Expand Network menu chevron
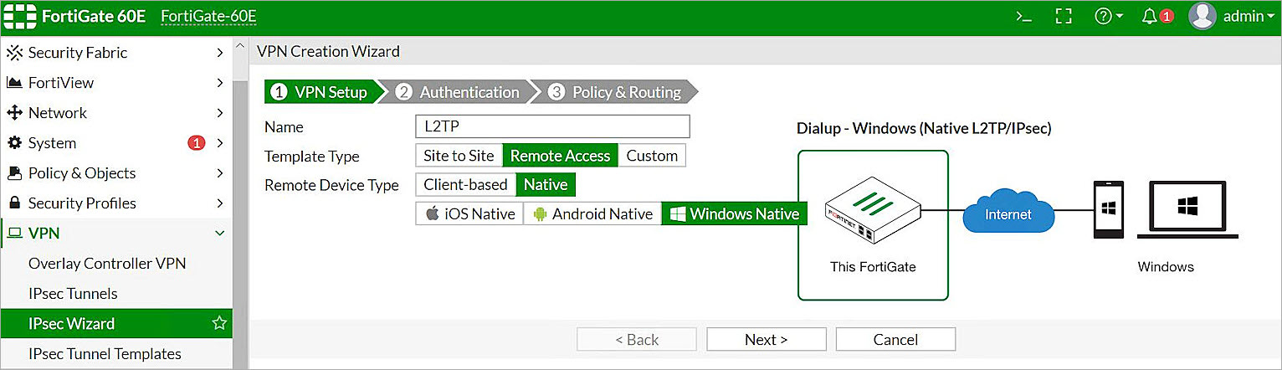The height and width of the screenshot is (370, 1282). tap(219, 113)
